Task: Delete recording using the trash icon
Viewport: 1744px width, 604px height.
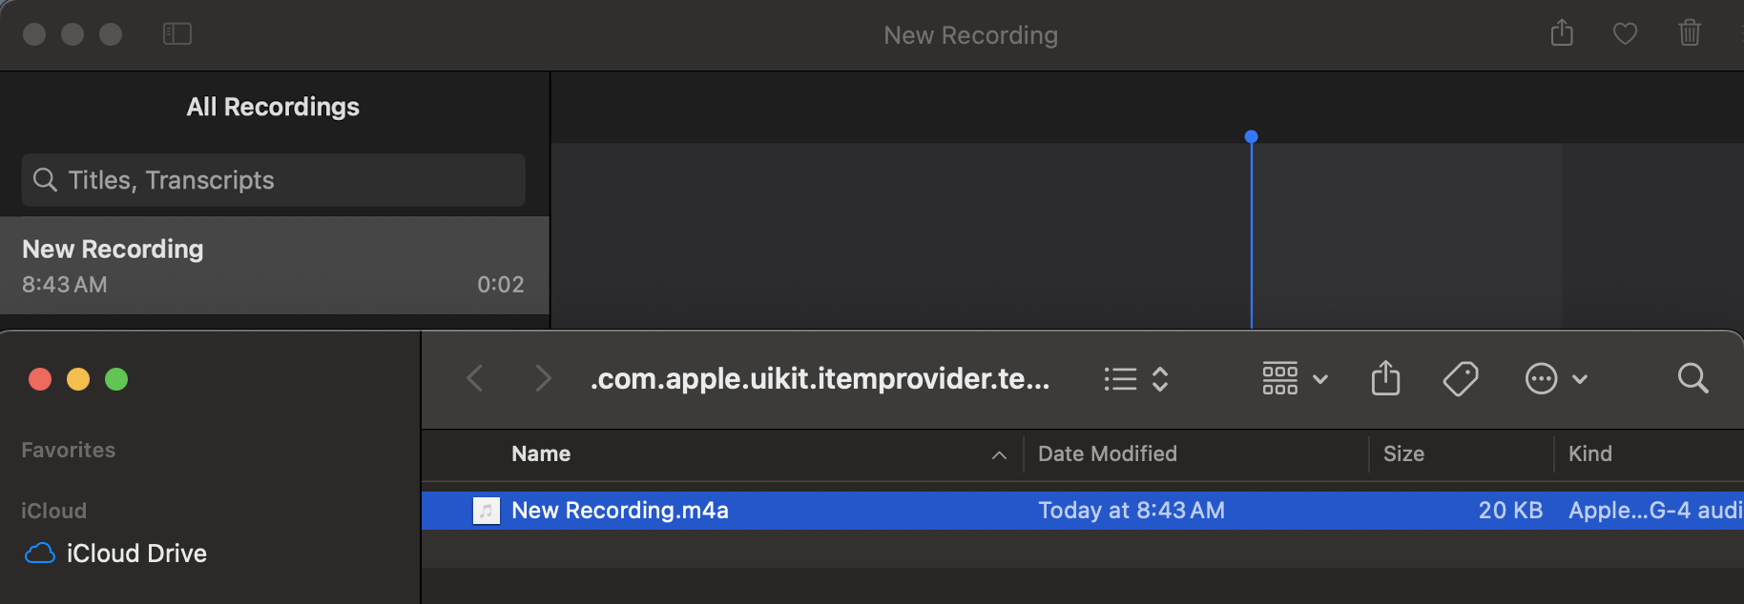Action: point(1689,33)
